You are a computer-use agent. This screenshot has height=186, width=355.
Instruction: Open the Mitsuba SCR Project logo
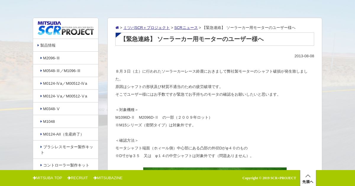(x=66, y=28)
